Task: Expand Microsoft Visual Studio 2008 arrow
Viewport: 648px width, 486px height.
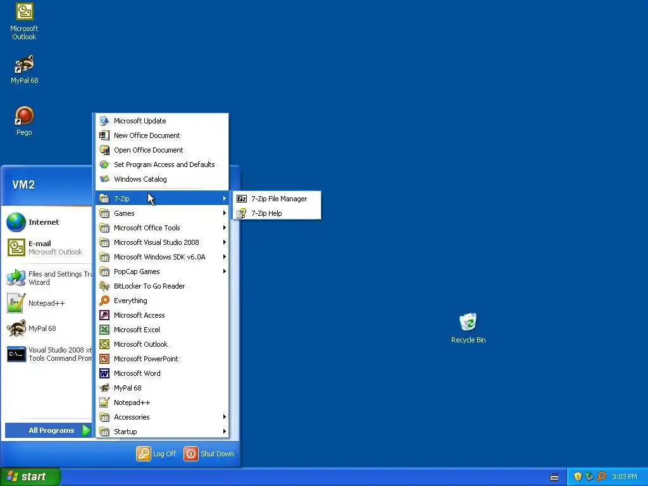Action: point(225,242)
